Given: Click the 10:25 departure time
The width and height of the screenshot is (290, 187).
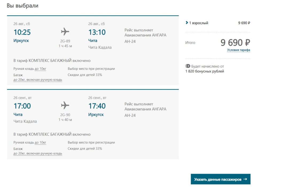Looking at the screenshot, I should (x=22, y=32).
